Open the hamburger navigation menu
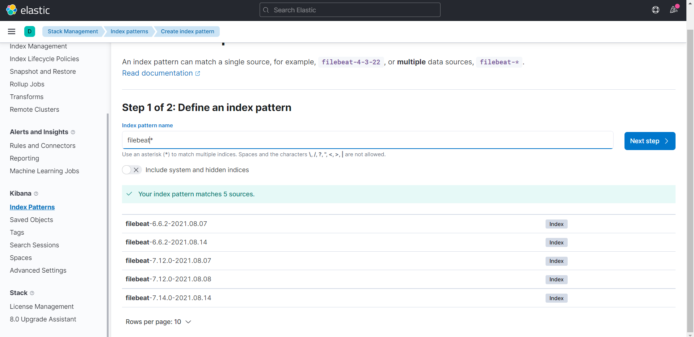This screenshot has height=337, width=694. (12, 31)
